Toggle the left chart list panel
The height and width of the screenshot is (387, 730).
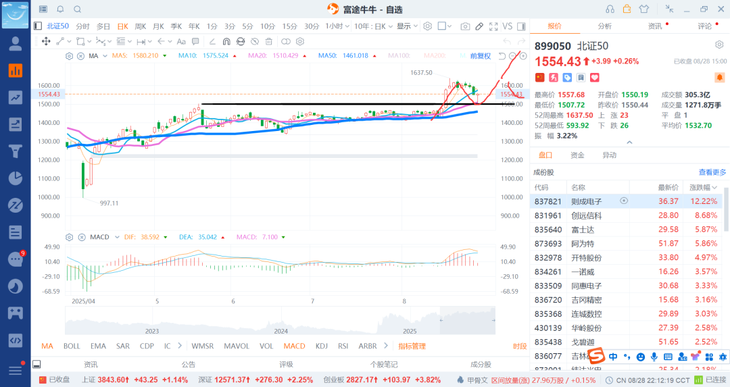[38, 26]
